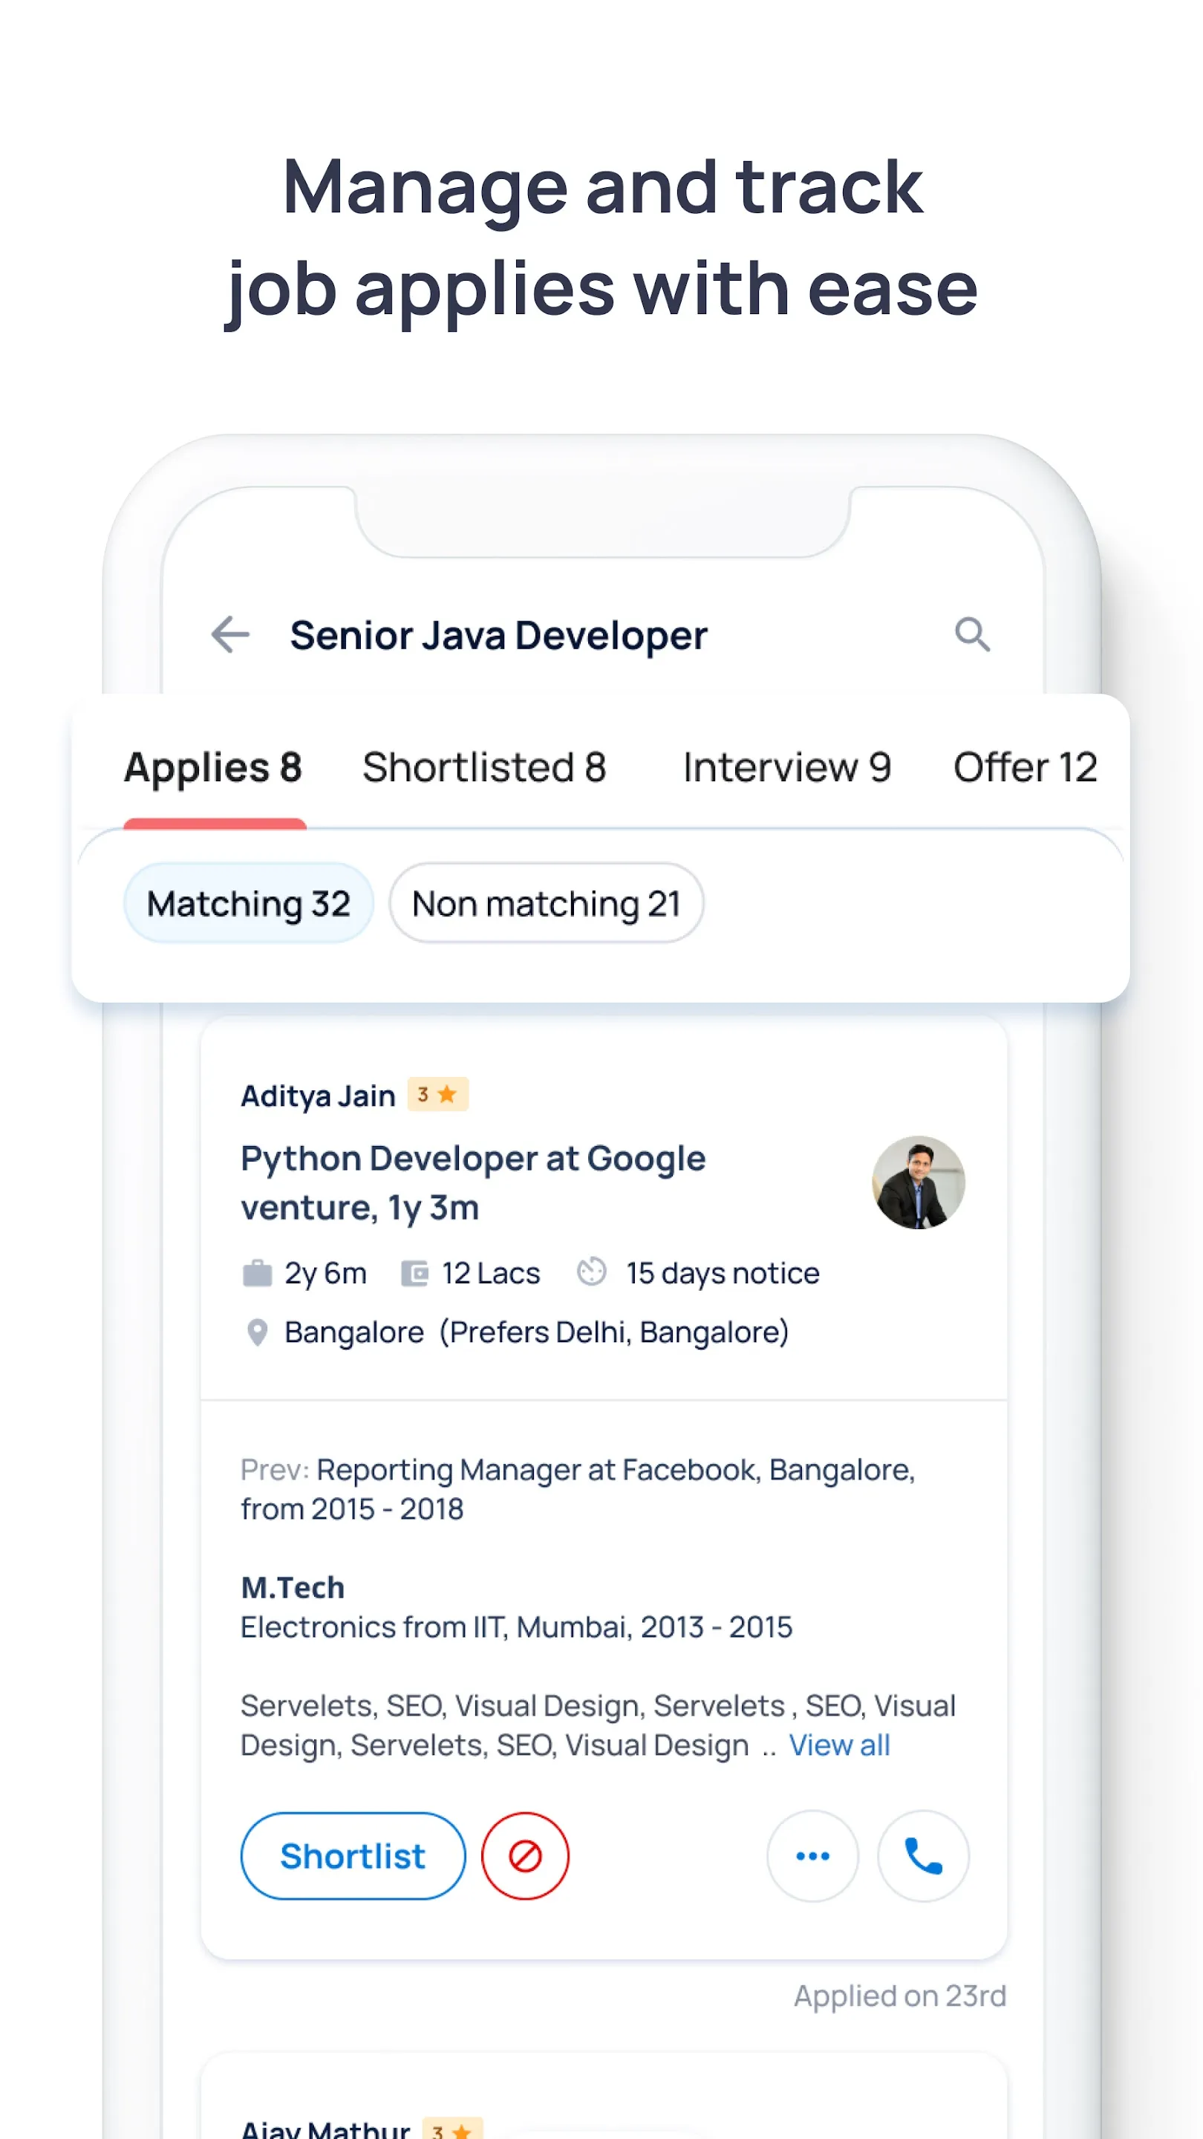Viewport: 1203px width, 2139px height.
Task: Open Aditya Jain's profile photo
Action: click(919, 1182)
